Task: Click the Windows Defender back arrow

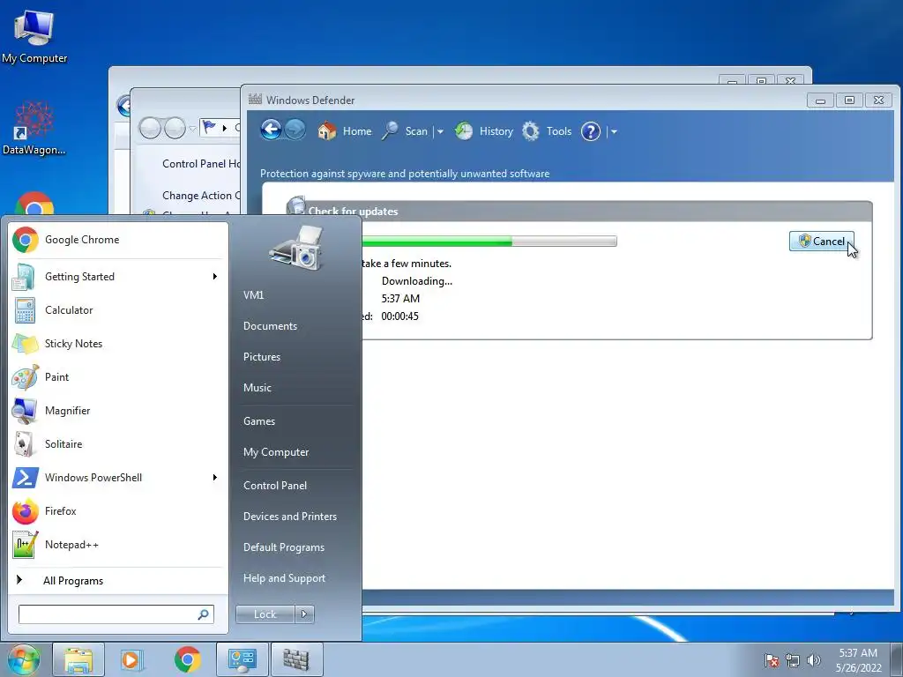Action: click(x=271, y=130)
